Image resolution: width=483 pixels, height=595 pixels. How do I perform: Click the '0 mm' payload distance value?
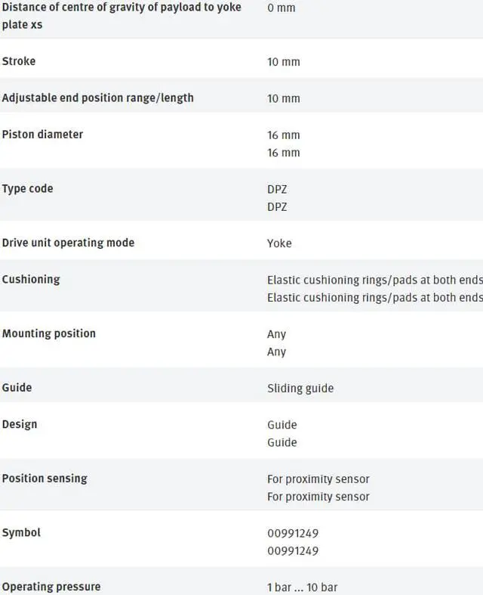[x=281, y=8]
